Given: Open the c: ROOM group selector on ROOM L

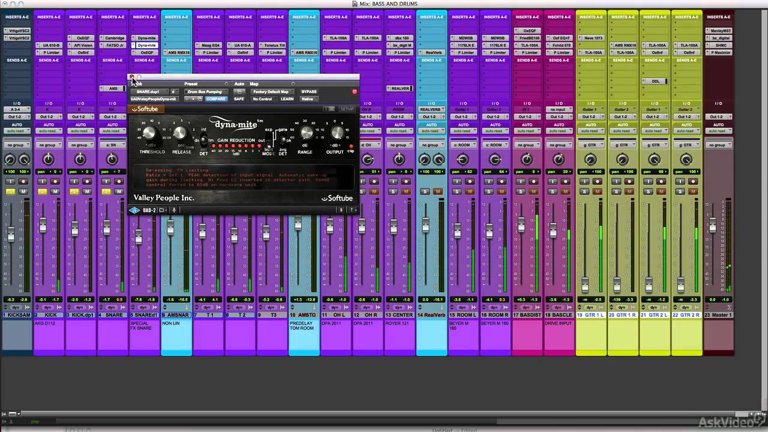Looking at the screenshot, I should click(463, 145).
